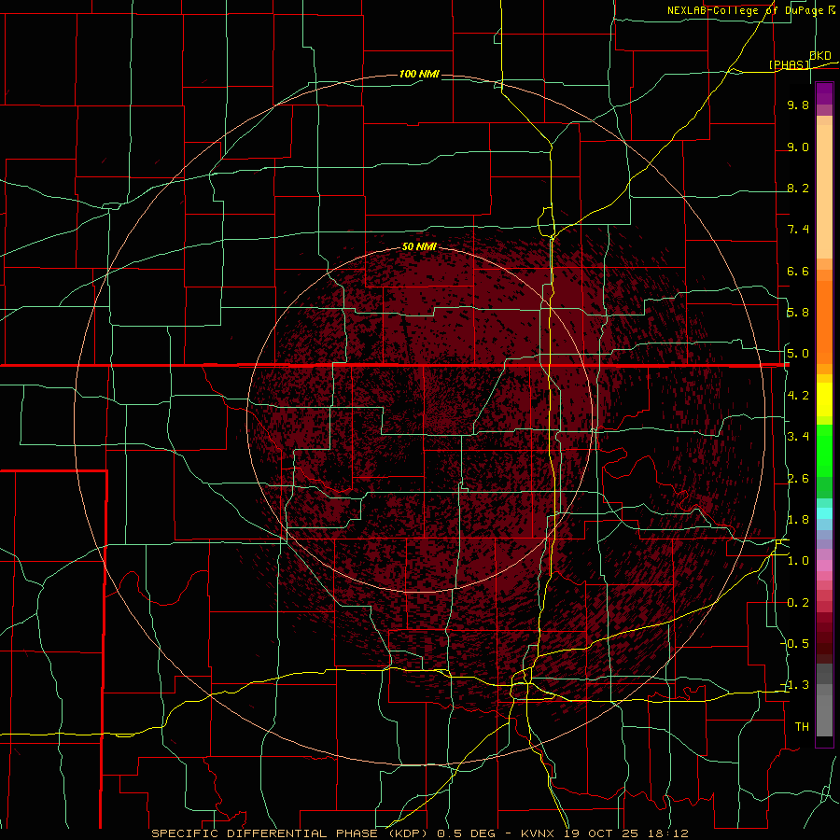Click the 6.6 scale value

[798, 271]
